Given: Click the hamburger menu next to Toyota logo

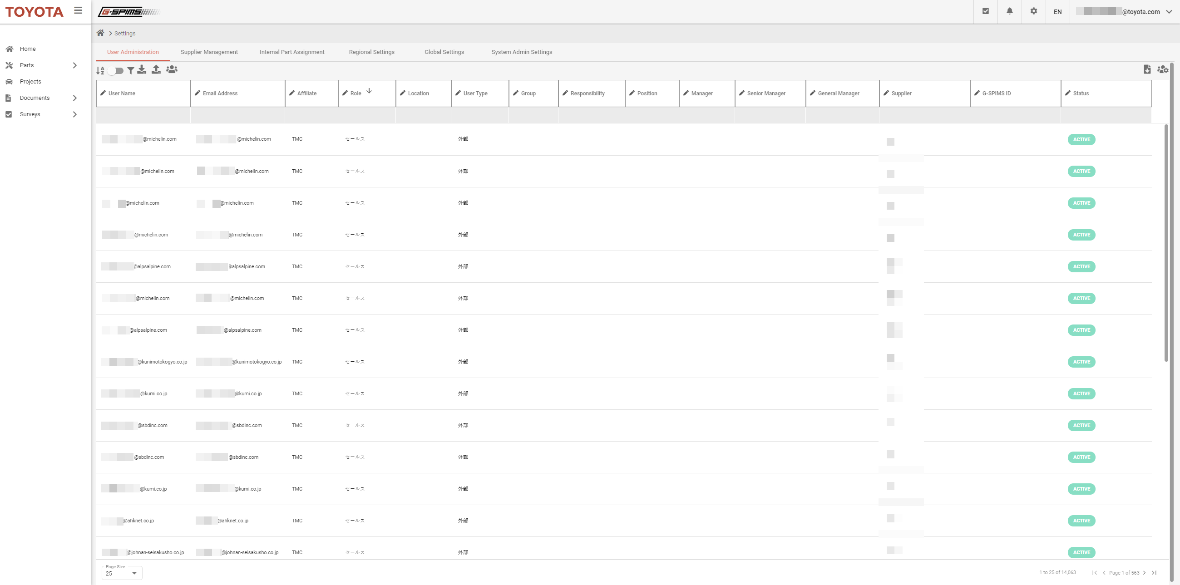Looking at the screenshot, I should (79, 10).
